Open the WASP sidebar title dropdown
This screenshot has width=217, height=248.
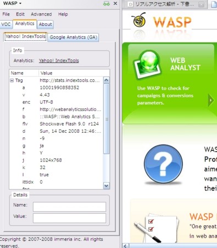12,3
